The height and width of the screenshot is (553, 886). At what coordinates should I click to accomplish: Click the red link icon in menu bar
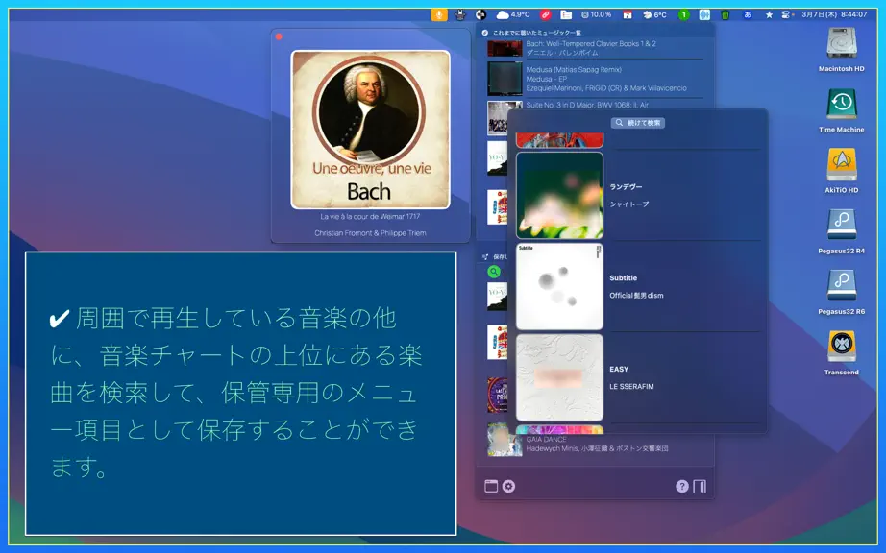(x=545, y=14)
